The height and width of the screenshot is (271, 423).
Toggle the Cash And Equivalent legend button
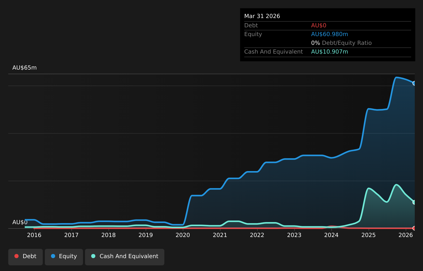pos(125,257)
